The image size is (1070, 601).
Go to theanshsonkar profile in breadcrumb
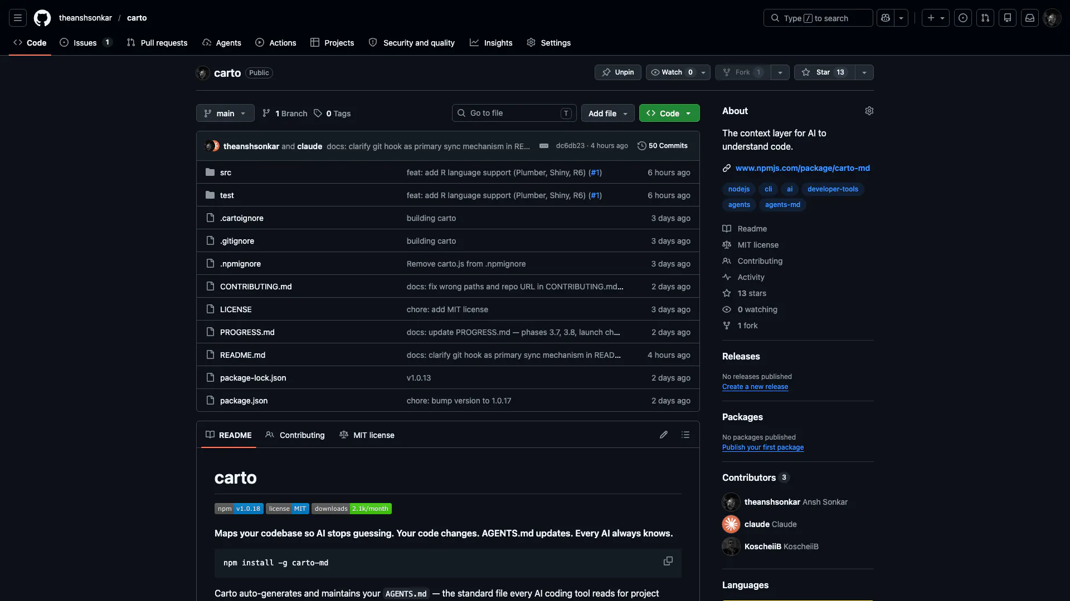pyautogui.click(x=85, y=18)
